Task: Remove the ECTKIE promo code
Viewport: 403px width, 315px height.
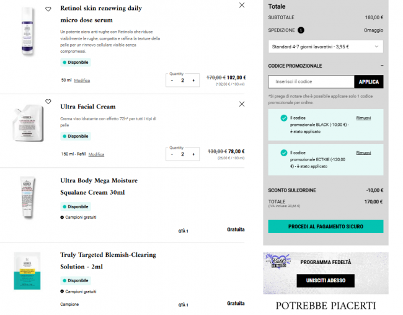Action: coord(363,153)
